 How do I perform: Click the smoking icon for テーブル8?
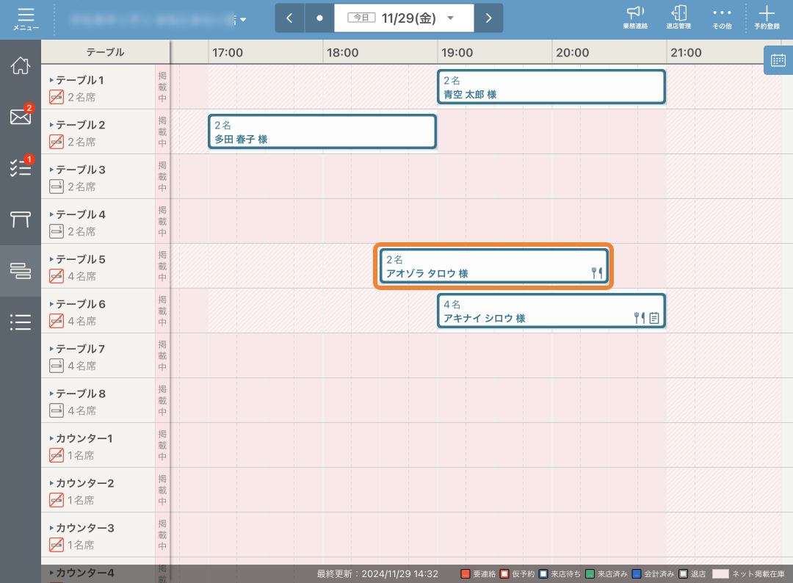click(57, 410)
